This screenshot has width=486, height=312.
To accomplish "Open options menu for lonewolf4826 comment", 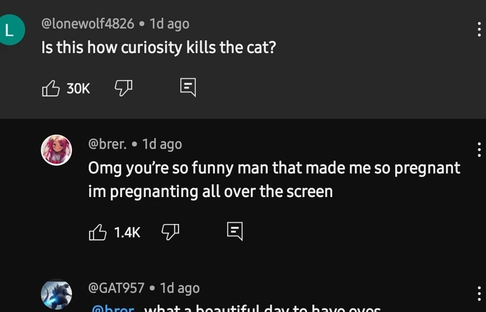I will tap(479, 30).
